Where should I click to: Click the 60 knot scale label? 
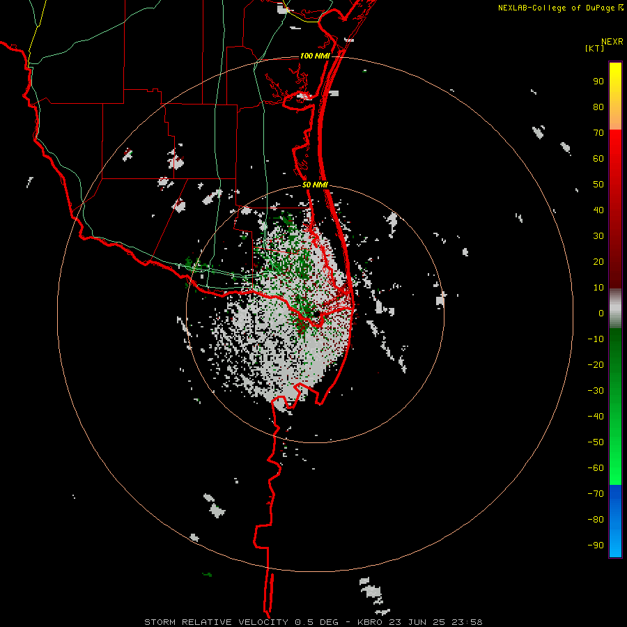598,159
